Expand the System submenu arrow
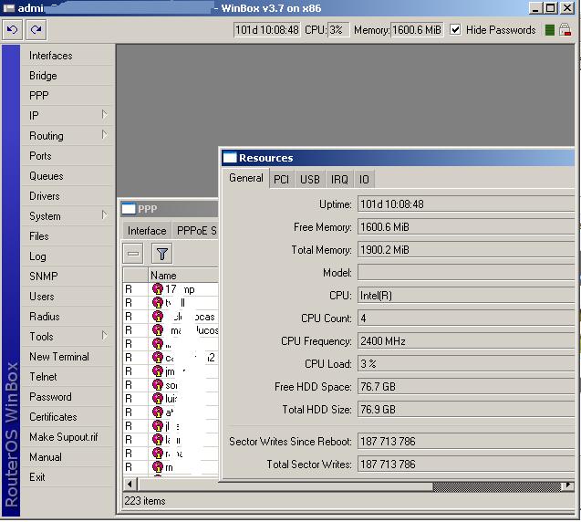The height and width of the screenshot is (522, 581). click(x=105, y=215)
